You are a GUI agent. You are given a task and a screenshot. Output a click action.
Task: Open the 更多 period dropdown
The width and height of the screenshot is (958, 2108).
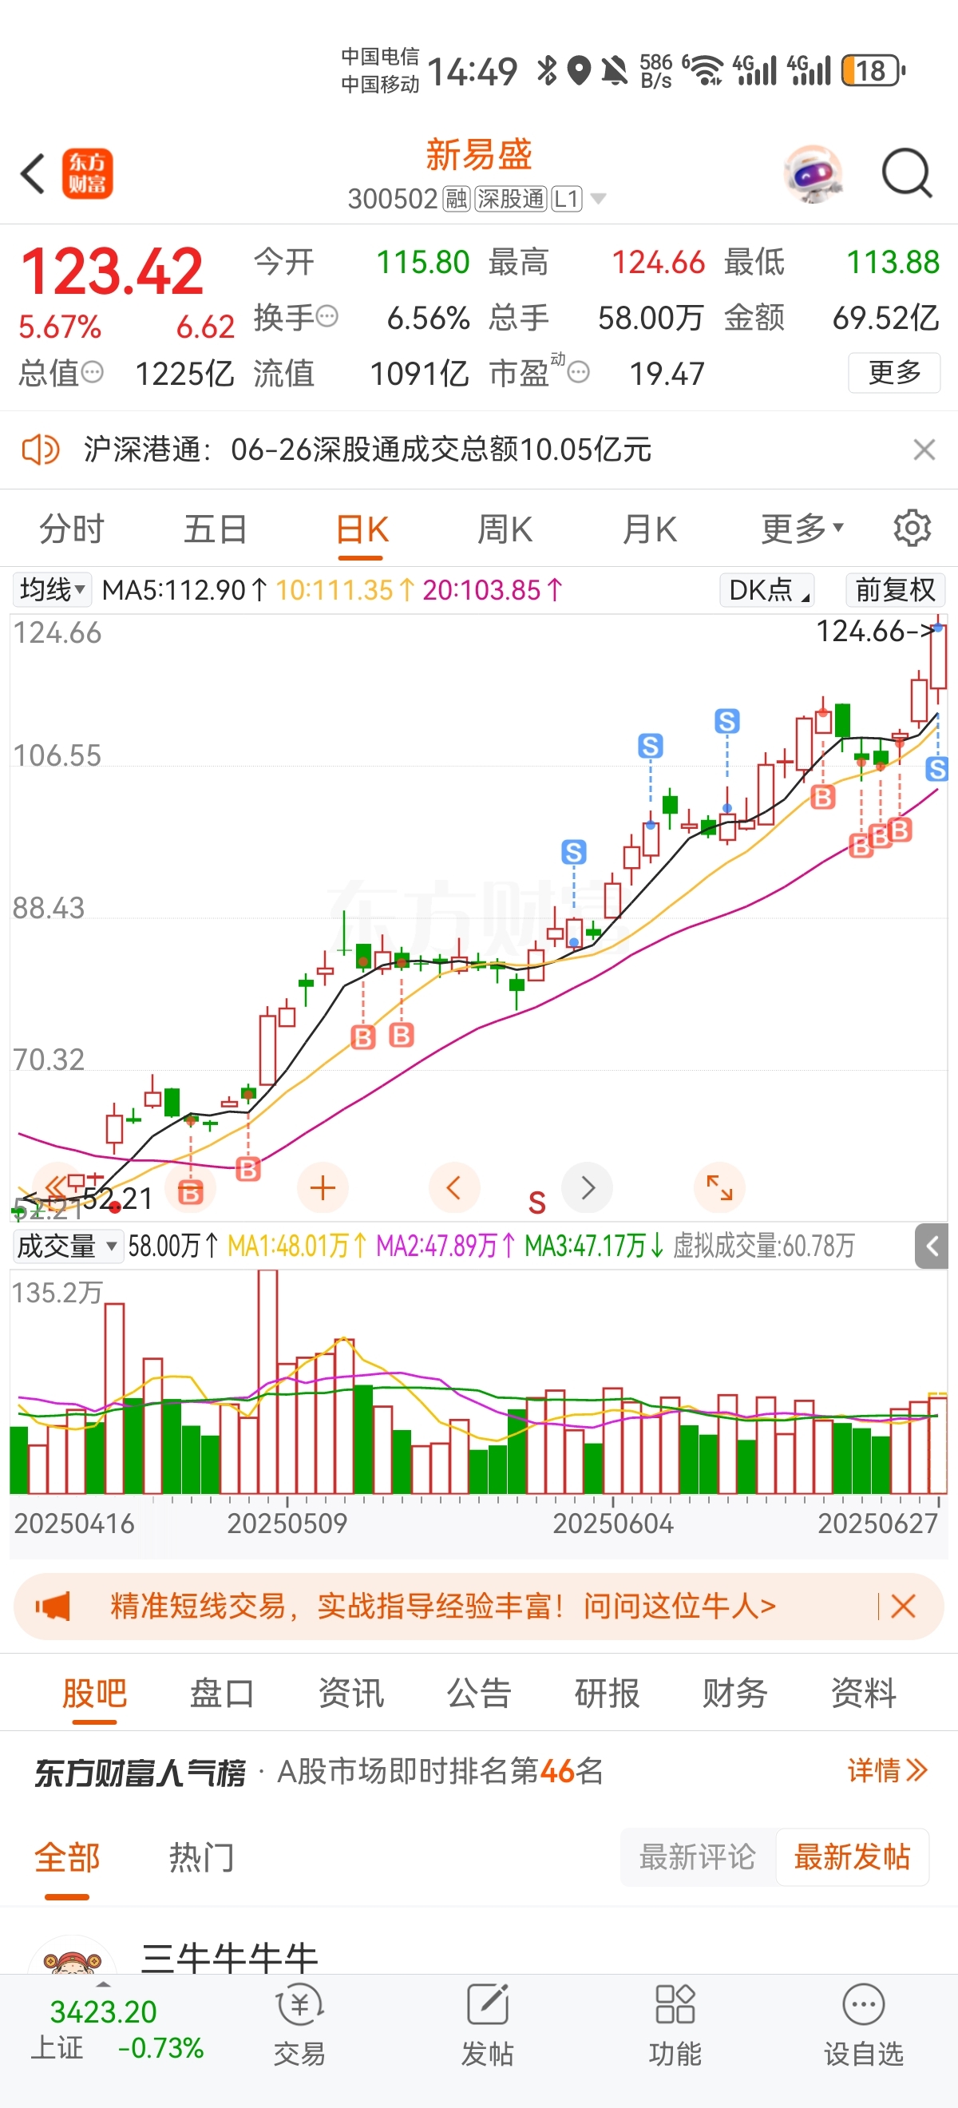pyautogui.click(x=802, y=529)
